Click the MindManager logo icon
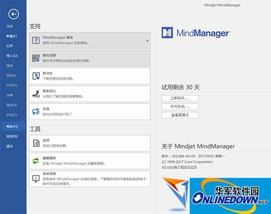This screenshot has width=271, height=214. coord(167,33)
